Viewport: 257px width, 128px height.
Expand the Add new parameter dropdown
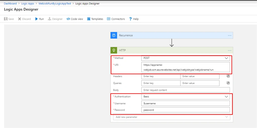pos(172,117)
